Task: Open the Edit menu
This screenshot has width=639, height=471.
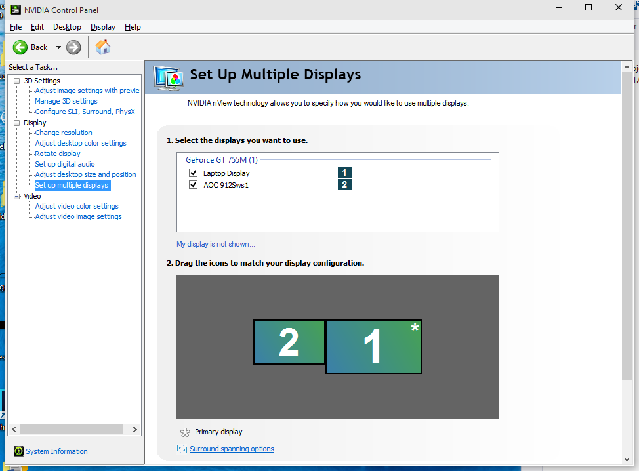Action: click(37, 27)
